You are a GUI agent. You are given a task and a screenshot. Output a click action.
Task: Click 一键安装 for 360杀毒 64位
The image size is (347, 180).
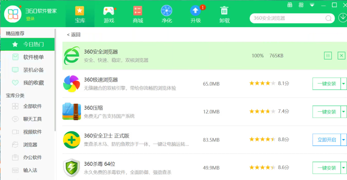coord(327,168)
